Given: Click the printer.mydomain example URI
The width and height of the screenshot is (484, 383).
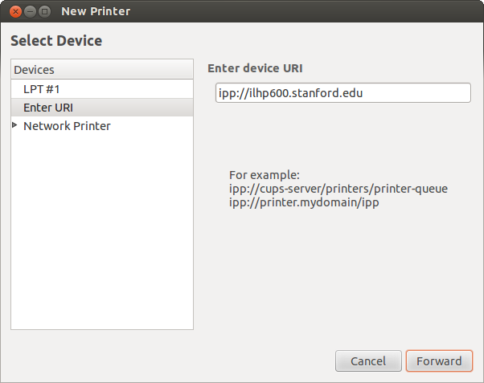Looking at the screenshot, I should point(304,203).
